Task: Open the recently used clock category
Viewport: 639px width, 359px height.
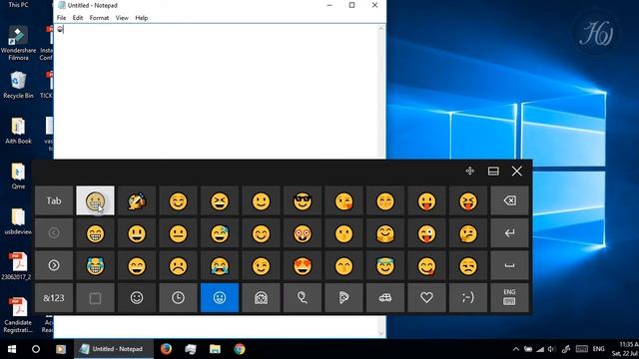Action: point(178,298)
